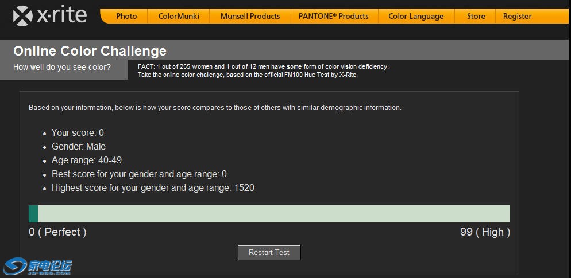
Task: Open Munsell Products menu
Action: click(x=250, y=17)
